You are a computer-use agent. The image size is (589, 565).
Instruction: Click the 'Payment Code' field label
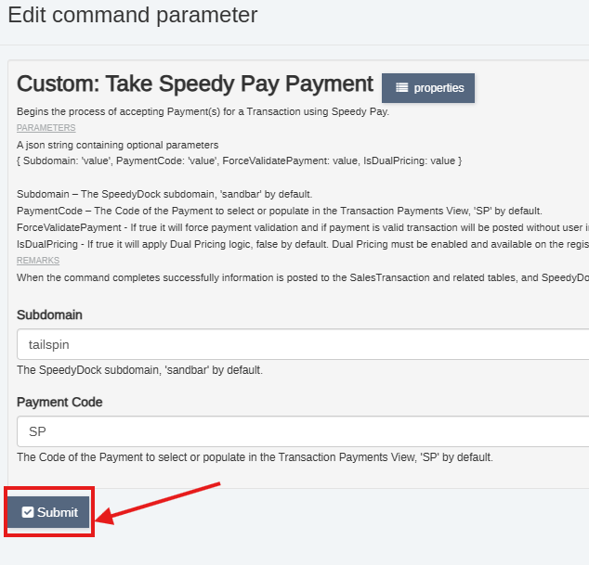(x=59, y=402)
